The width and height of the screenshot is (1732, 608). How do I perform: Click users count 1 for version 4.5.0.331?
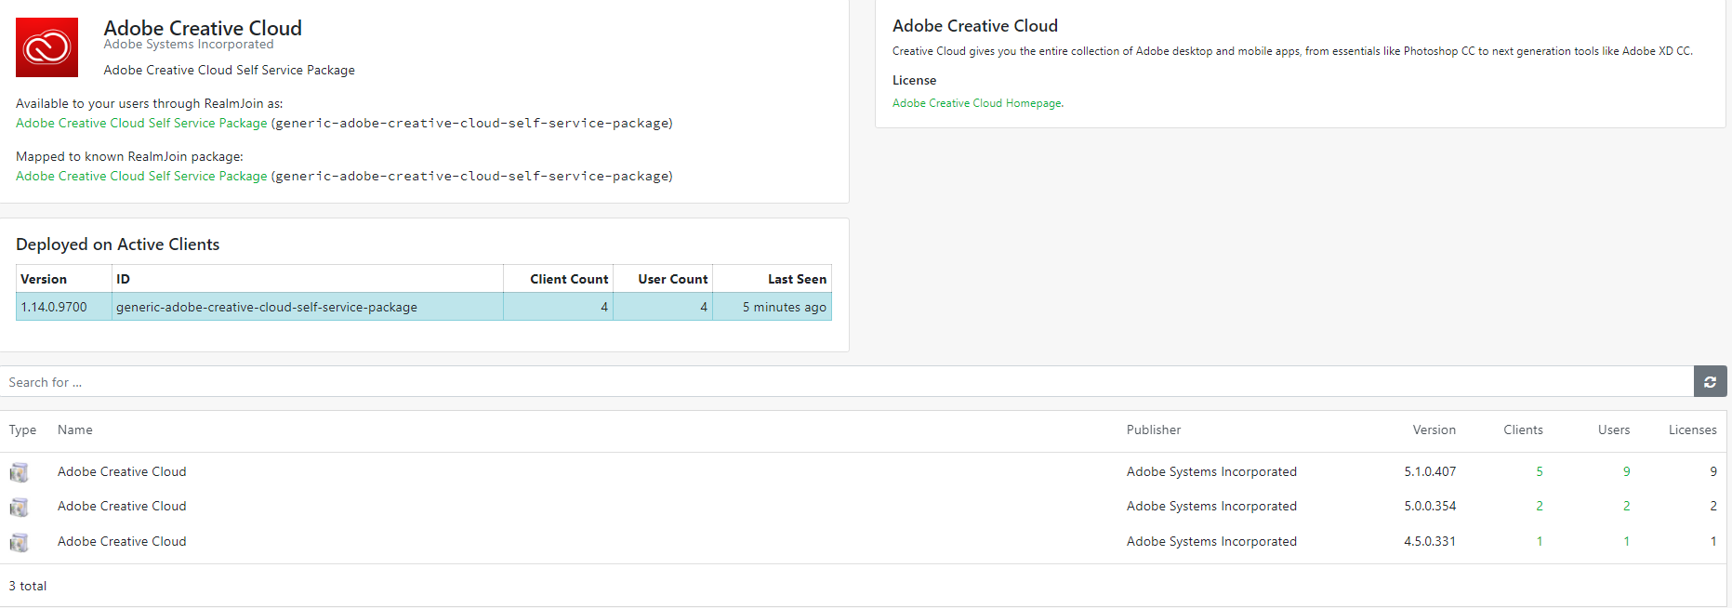1626,541
